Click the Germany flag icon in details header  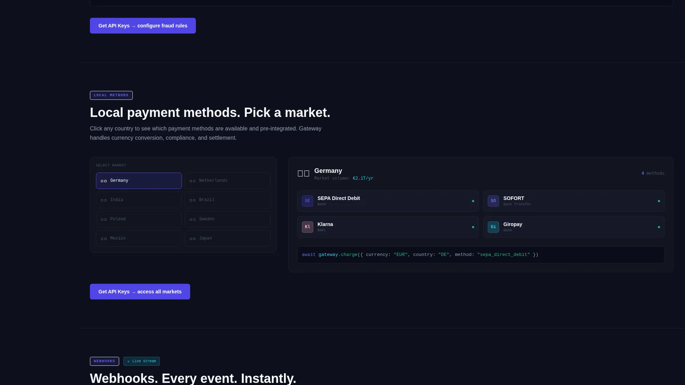(304, 174)
